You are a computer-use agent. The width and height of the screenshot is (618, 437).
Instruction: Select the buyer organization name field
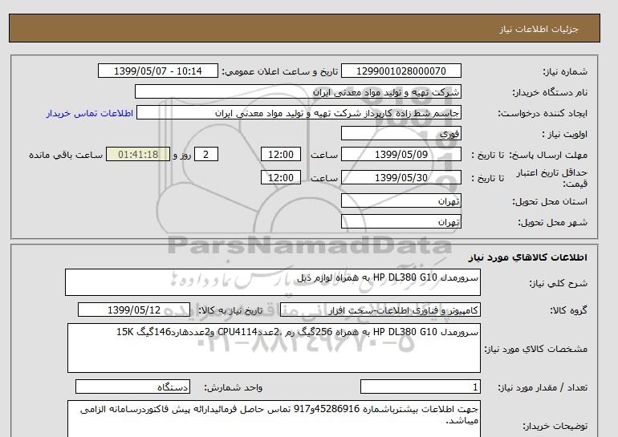coord(298,91)
